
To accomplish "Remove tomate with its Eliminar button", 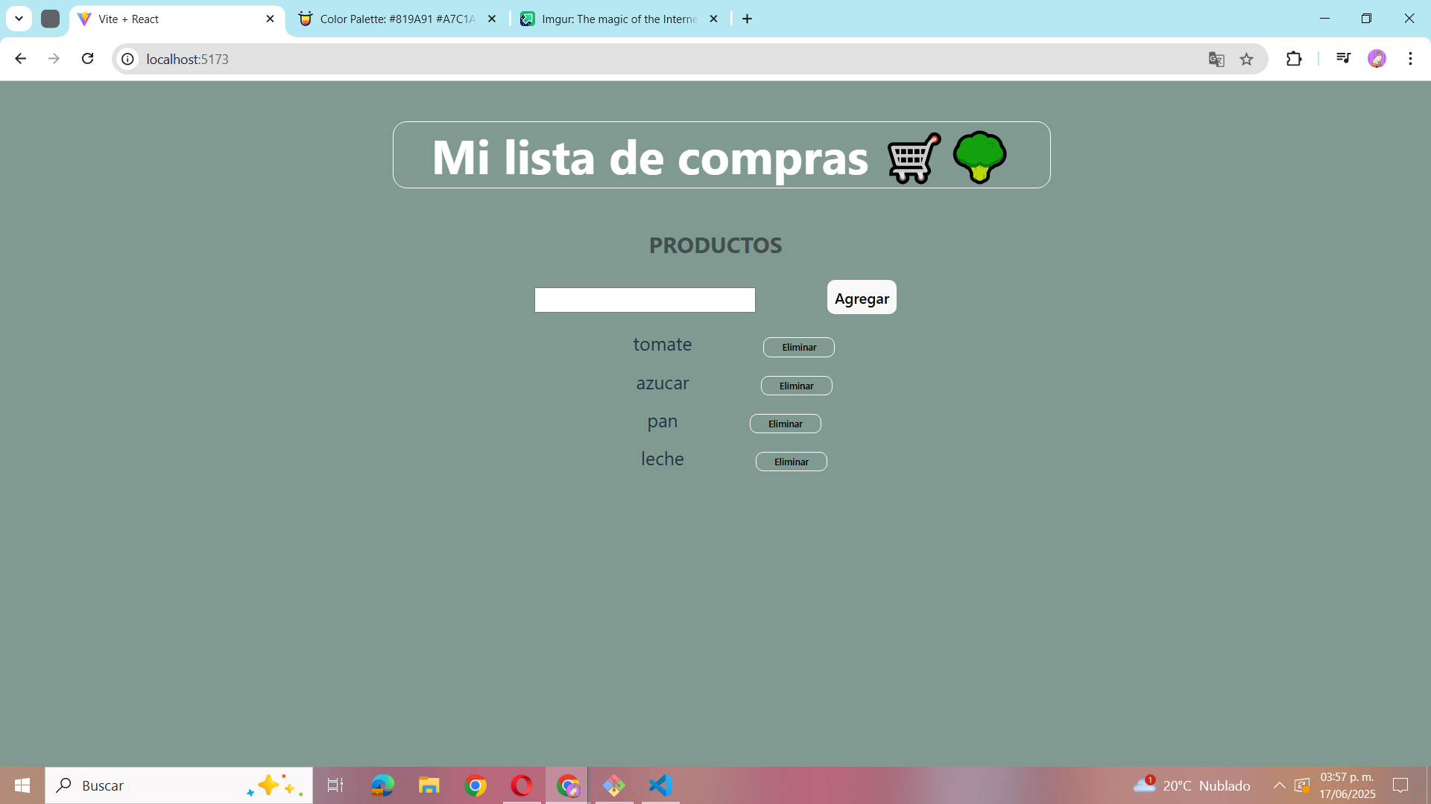I will click(x=799, y=347).
